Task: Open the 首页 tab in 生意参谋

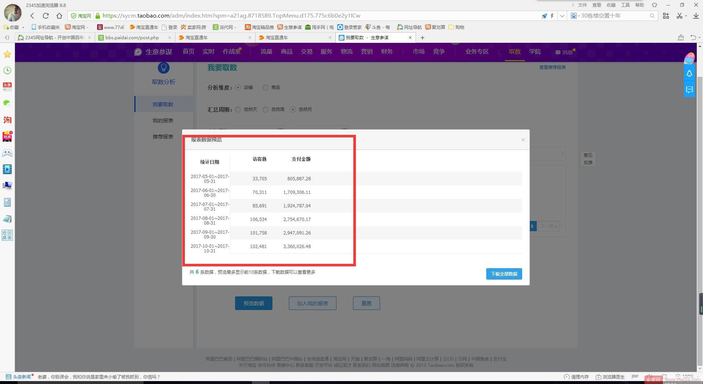Action: pyautogui.click(x=189, y=52)
